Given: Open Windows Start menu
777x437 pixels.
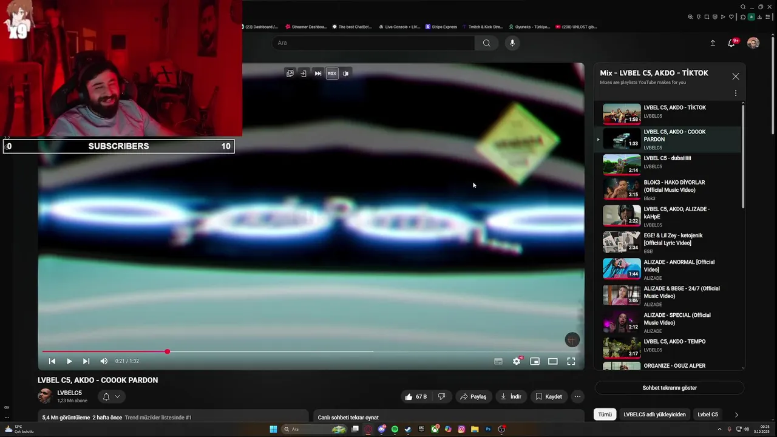Looking at the screenshot, I should (273, 429).
